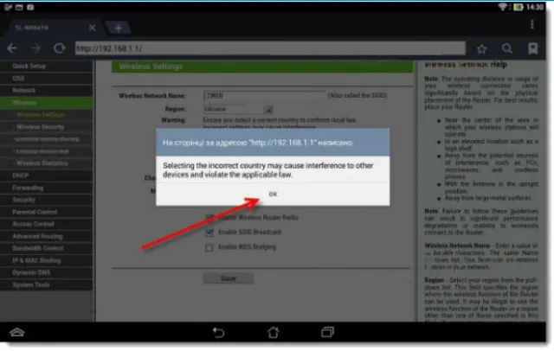Enable WDS Bridging checkbox
The image size is (554, 351).
point(209,247)
